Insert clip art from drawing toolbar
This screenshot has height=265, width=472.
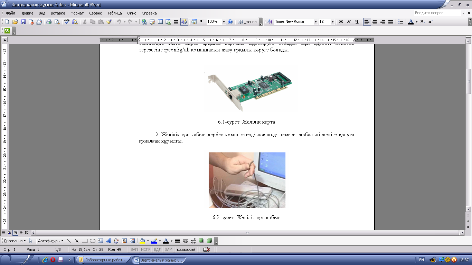pos(124,241)
